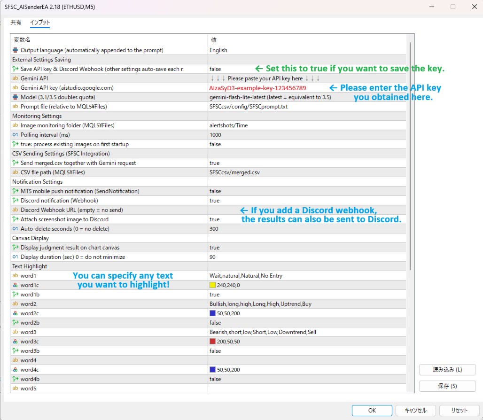Click the boolean icon beside word1b
Screen dimensions: 483x420
(x=15, y=295)
